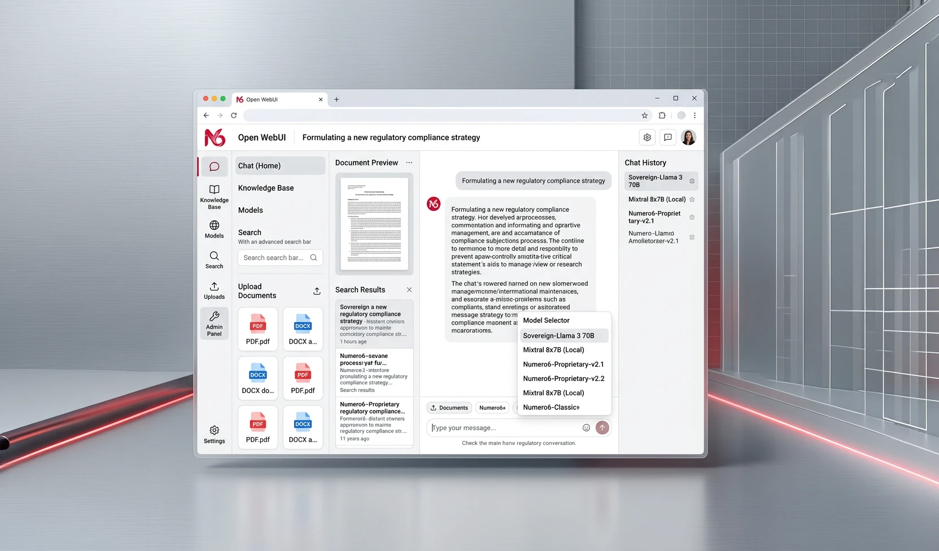This screenshot has width=939, height=551.
Task: Click the feedback chat icon in header
Action: 667,137
